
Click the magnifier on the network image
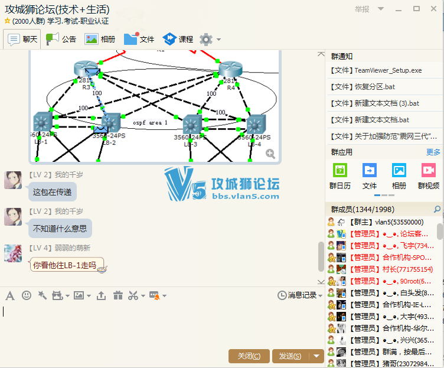(270, 154)
